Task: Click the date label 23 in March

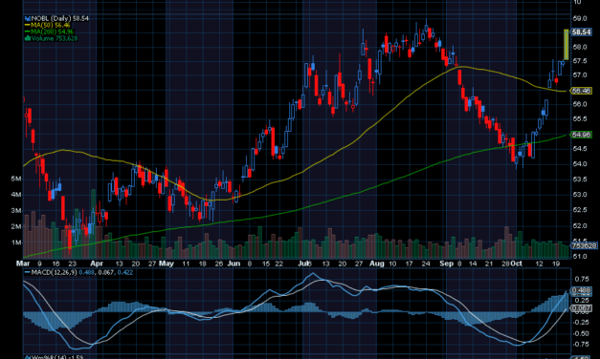Action: (x=73, y=264)
